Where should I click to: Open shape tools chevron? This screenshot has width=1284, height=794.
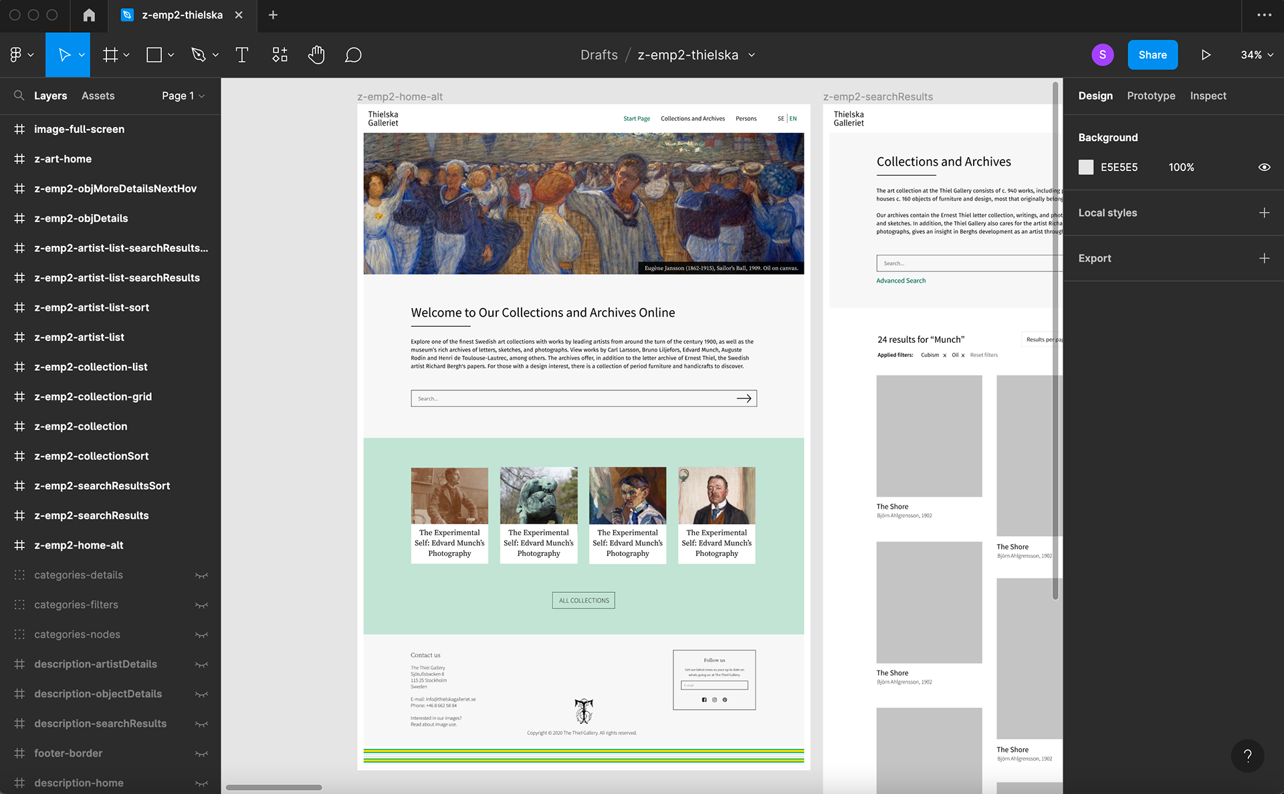click(171, 55)
